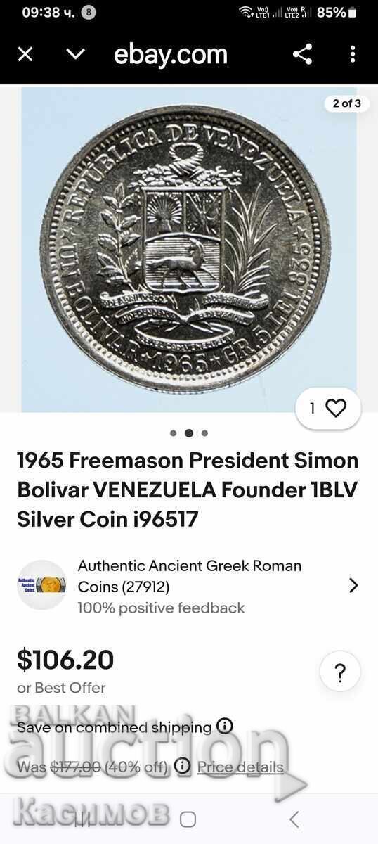
Task: Open Authentic Ancient Greek Roman Coins seller
Action: 189,576
